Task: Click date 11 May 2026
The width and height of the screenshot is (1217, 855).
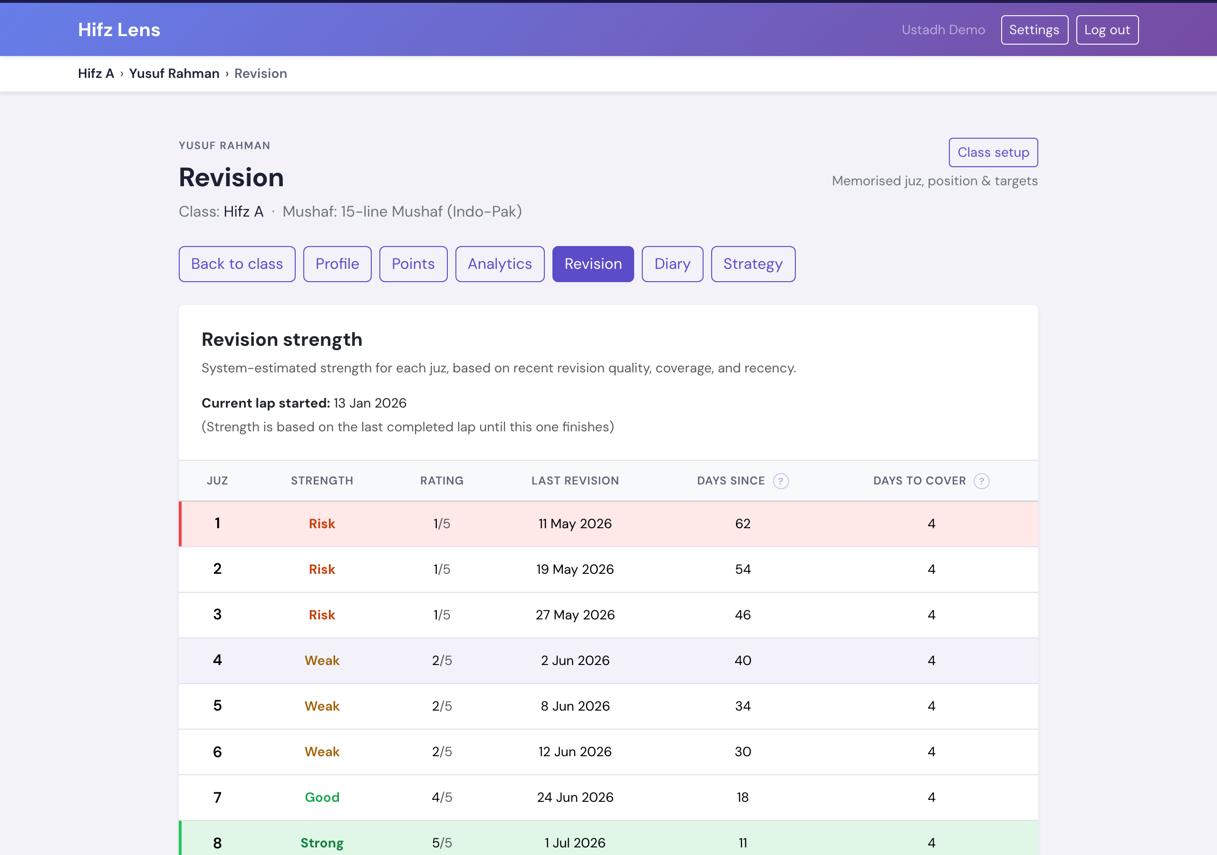Action: 575,524
